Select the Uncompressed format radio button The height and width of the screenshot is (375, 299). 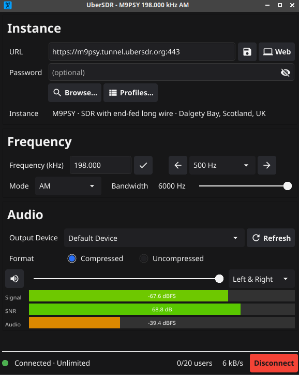tap(144, 258)
